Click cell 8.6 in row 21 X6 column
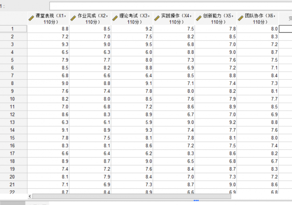 point(258,185)
